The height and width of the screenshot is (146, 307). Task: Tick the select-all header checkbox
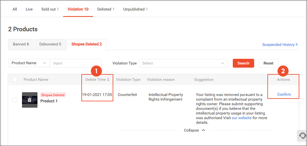[x=15, y=80]
